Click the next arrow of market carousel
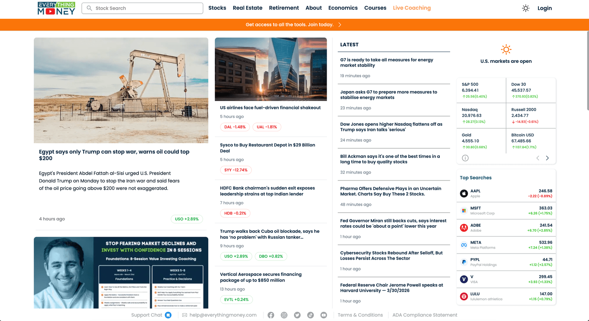The height and width of the screenshot is (321, 589). point(547,158)
